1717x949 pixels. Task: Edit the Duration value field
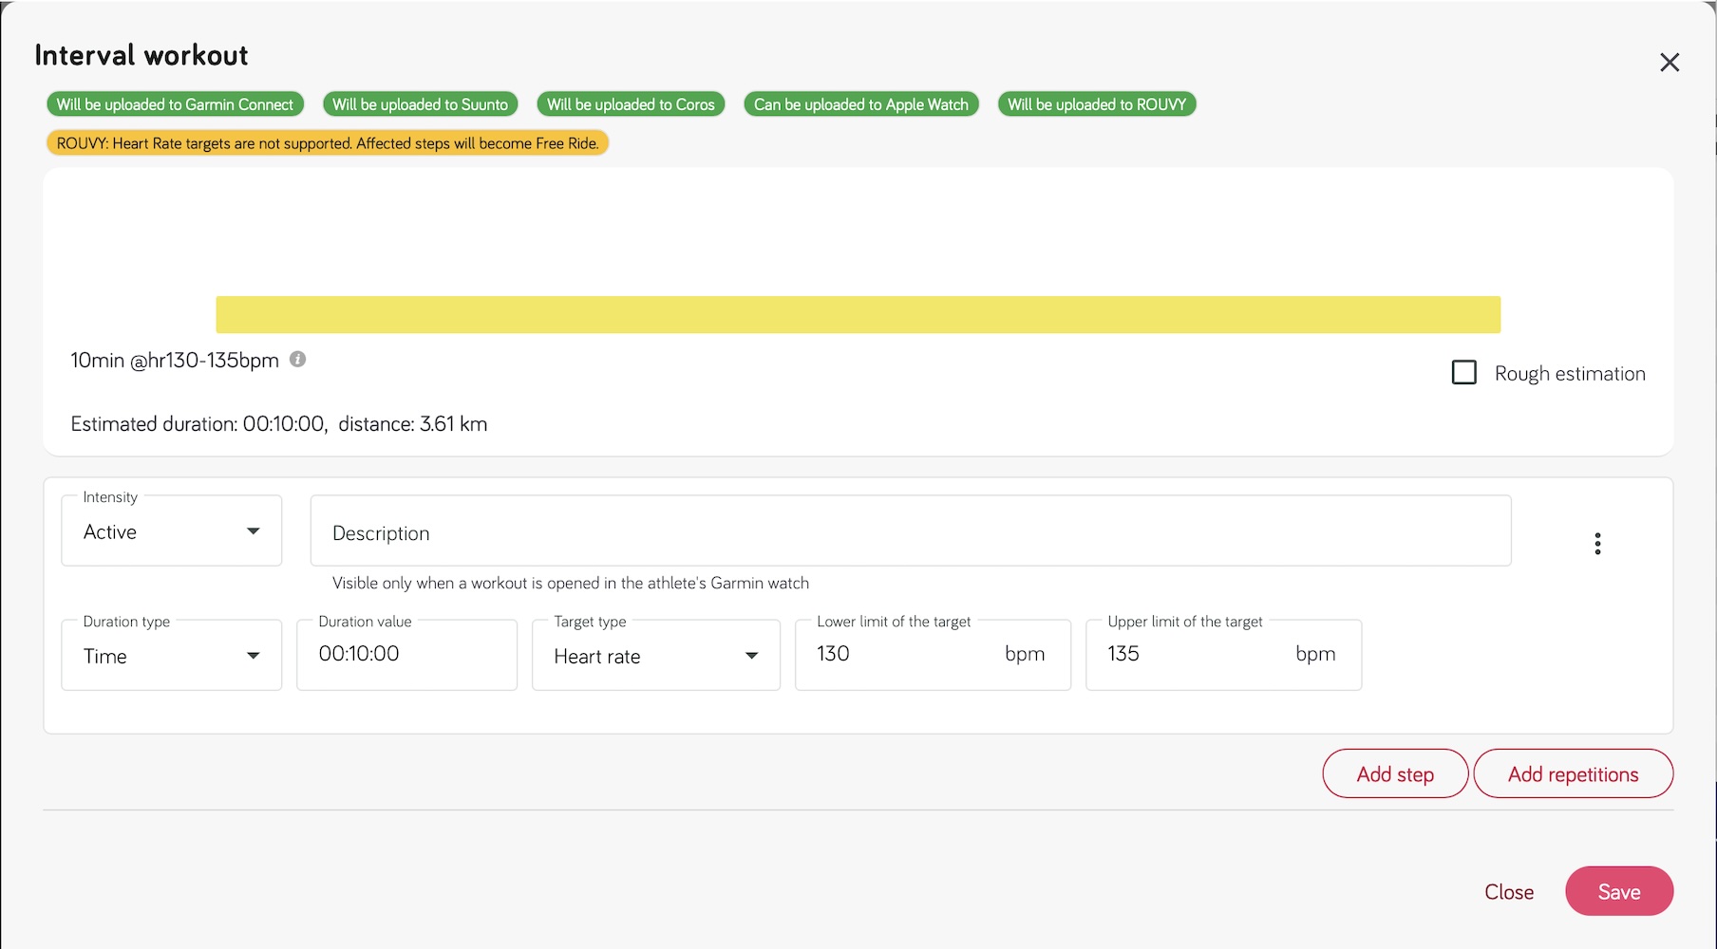407,656
